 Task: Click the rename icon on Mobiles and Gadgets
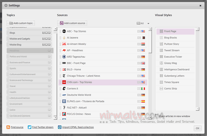pos(44,39)
